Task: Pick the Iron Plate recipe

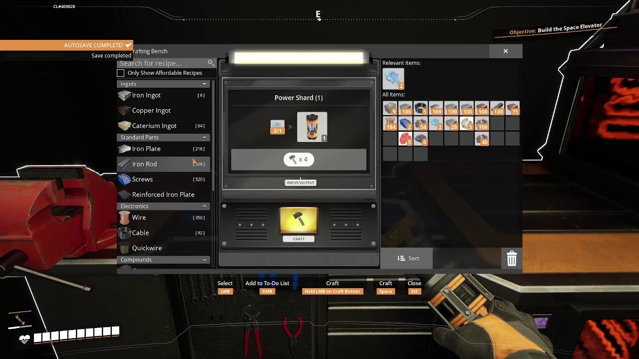Action: (x=163, y=149)
